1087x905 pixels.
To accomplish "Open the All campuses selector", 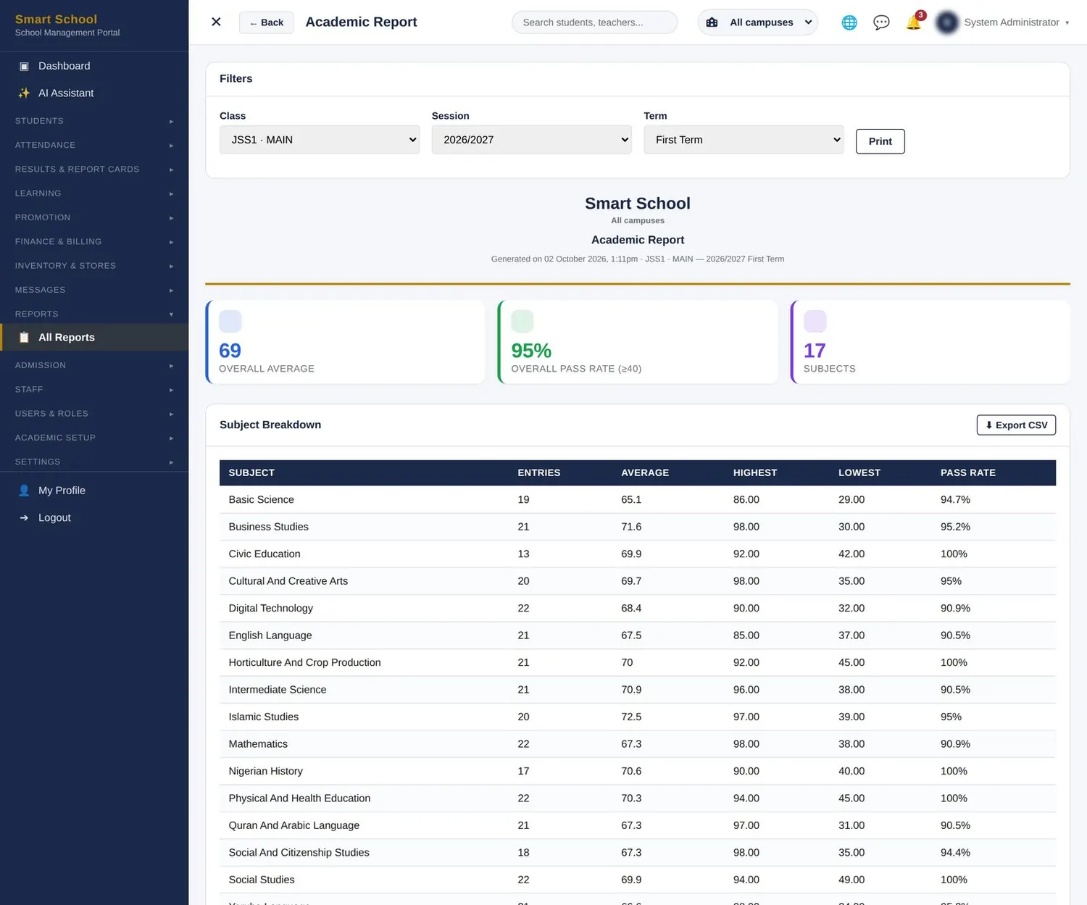I will pos(758,22).
